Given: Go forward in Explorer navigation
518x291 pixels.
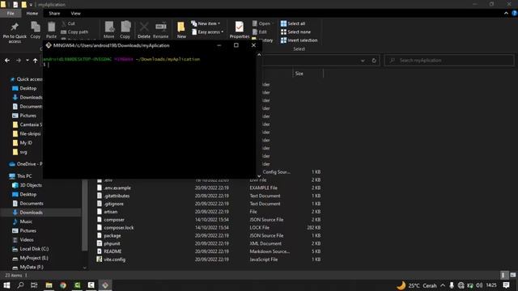Looking at the screenshot, I should 19,61.
